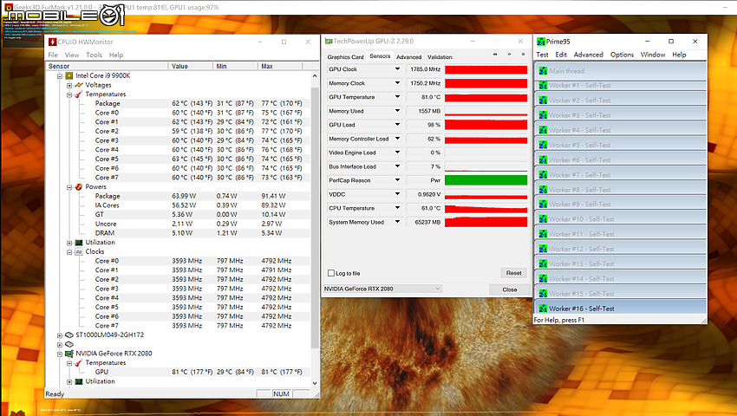Collapse the CPU Temperatures tree node
Viewport: 737px width, 416px height.
69,95
